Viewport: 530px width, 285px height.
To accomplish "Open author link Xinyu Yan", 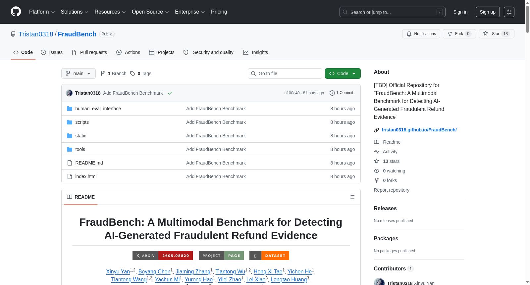I will pos(118,271).
